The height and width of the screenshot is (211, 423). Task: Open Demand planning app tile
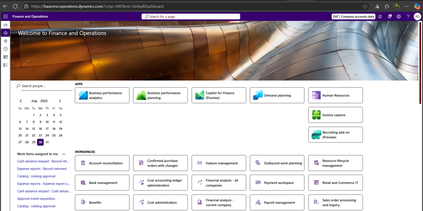277,95
